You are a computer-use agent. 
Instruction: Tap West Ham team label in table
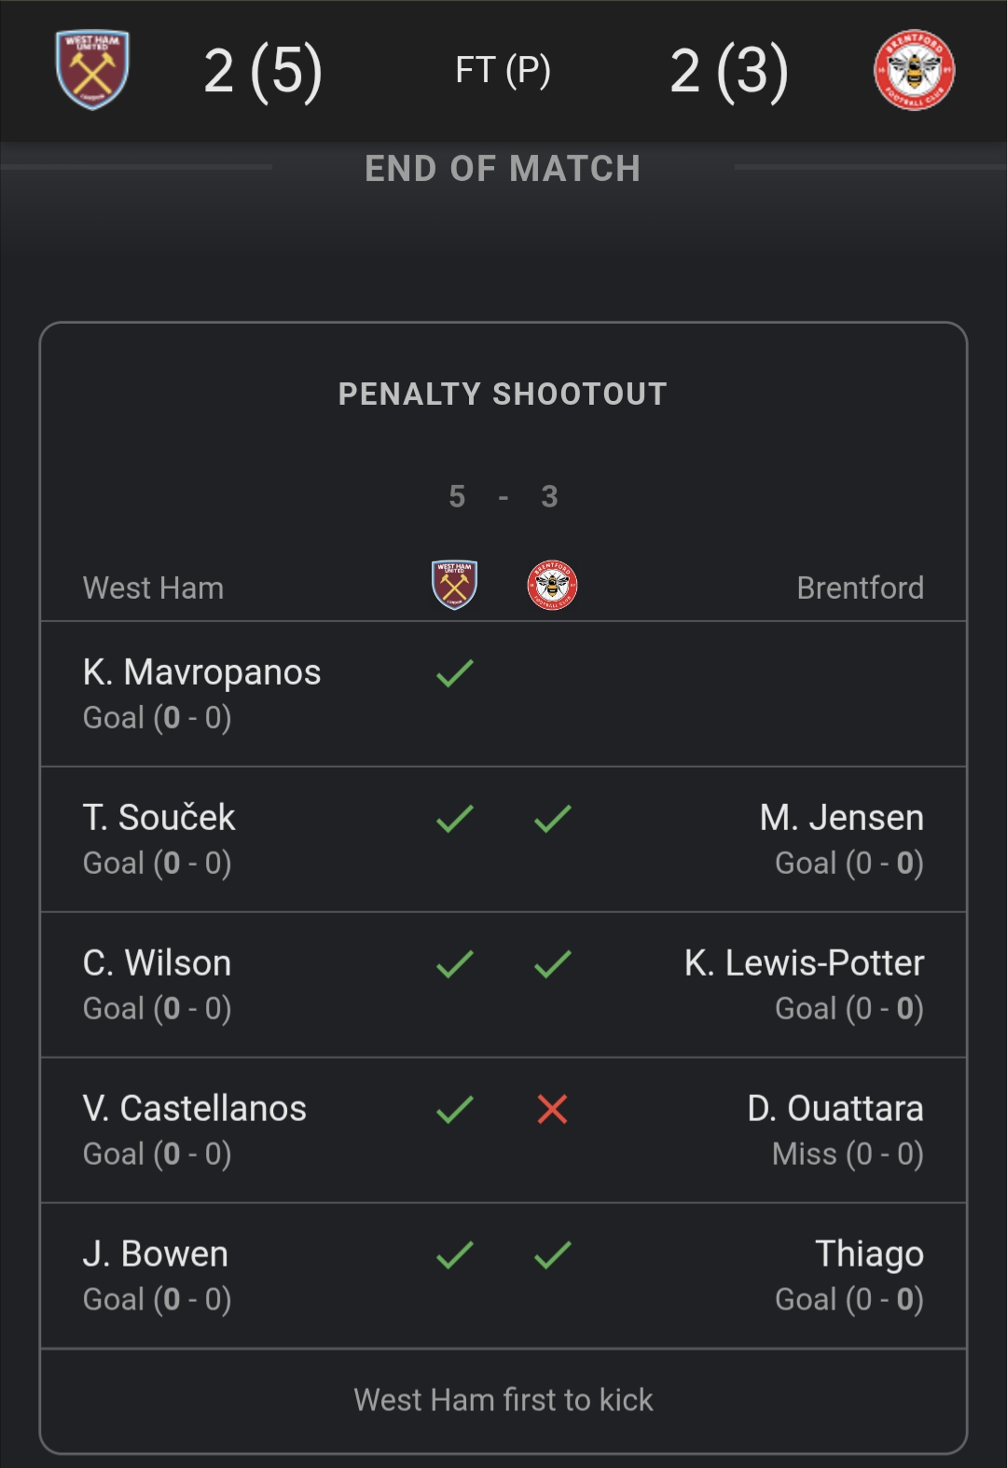click(153, 589)
